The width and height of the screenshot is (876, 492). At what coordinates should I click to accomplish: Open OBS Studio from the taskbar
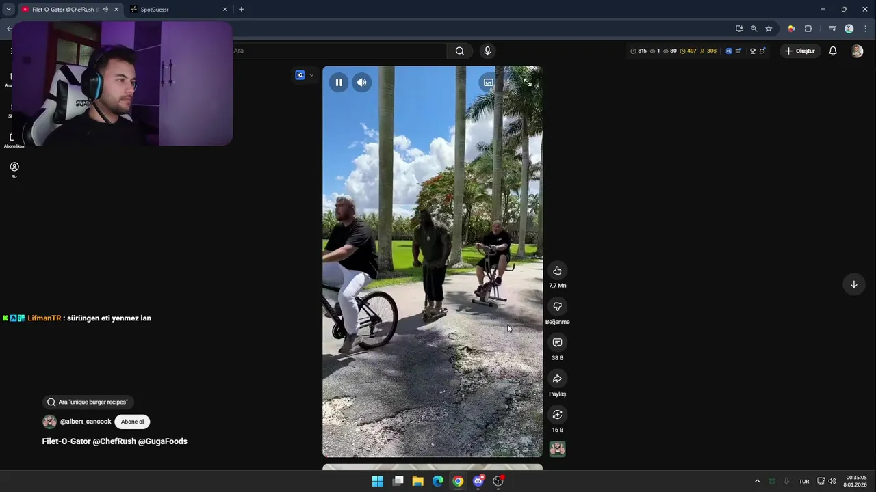498,481
